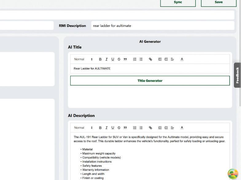This screenshot has height=180, width=241.
Task: Click Strikethrough in AI Description toolbar
Action: tap(119, 128)
